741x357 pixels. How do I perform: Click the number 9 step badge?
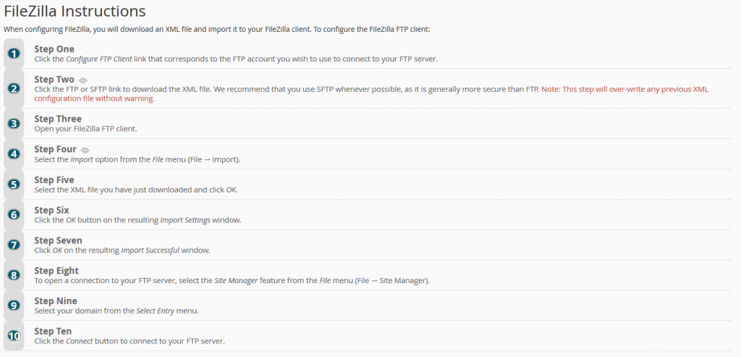pos(14,305)
